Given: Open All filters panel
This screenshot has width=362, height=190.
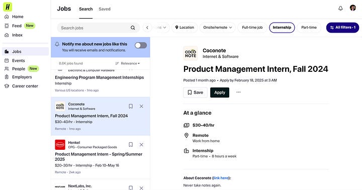Looking at the screenshot, I should (342, 28).
